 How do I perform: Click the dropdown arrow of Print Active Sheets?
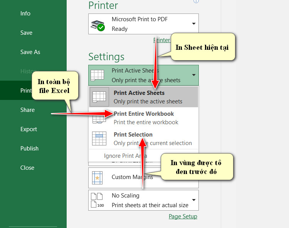coord(194,75)
